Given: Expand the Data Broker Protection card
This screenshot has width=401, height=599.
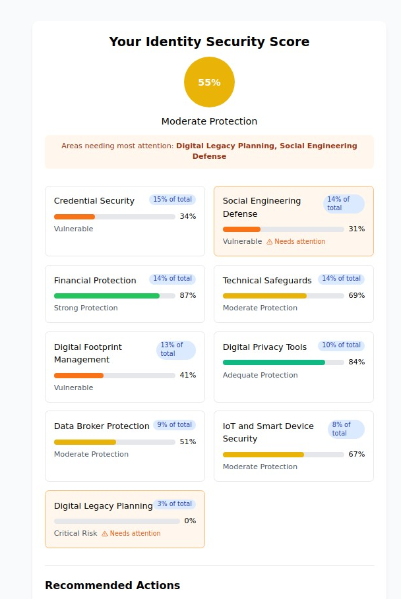Looking at the screenshot, I should tap(125, 445).
